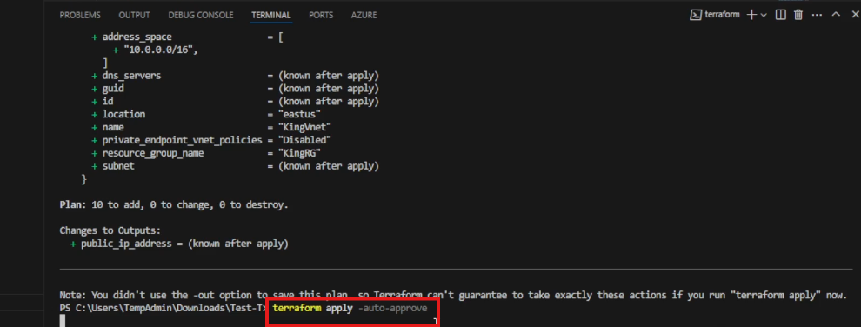This screenshot has width=861, height=327.
Task: Click the 'resource_group_name' attribute
Action: [x=153, y=153]
